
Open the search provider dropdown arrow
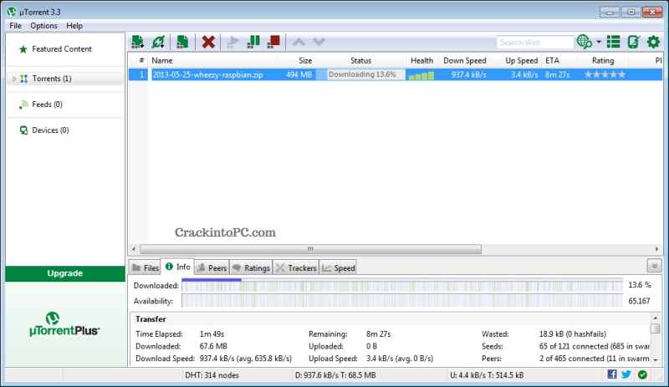[x=599, y=42]
